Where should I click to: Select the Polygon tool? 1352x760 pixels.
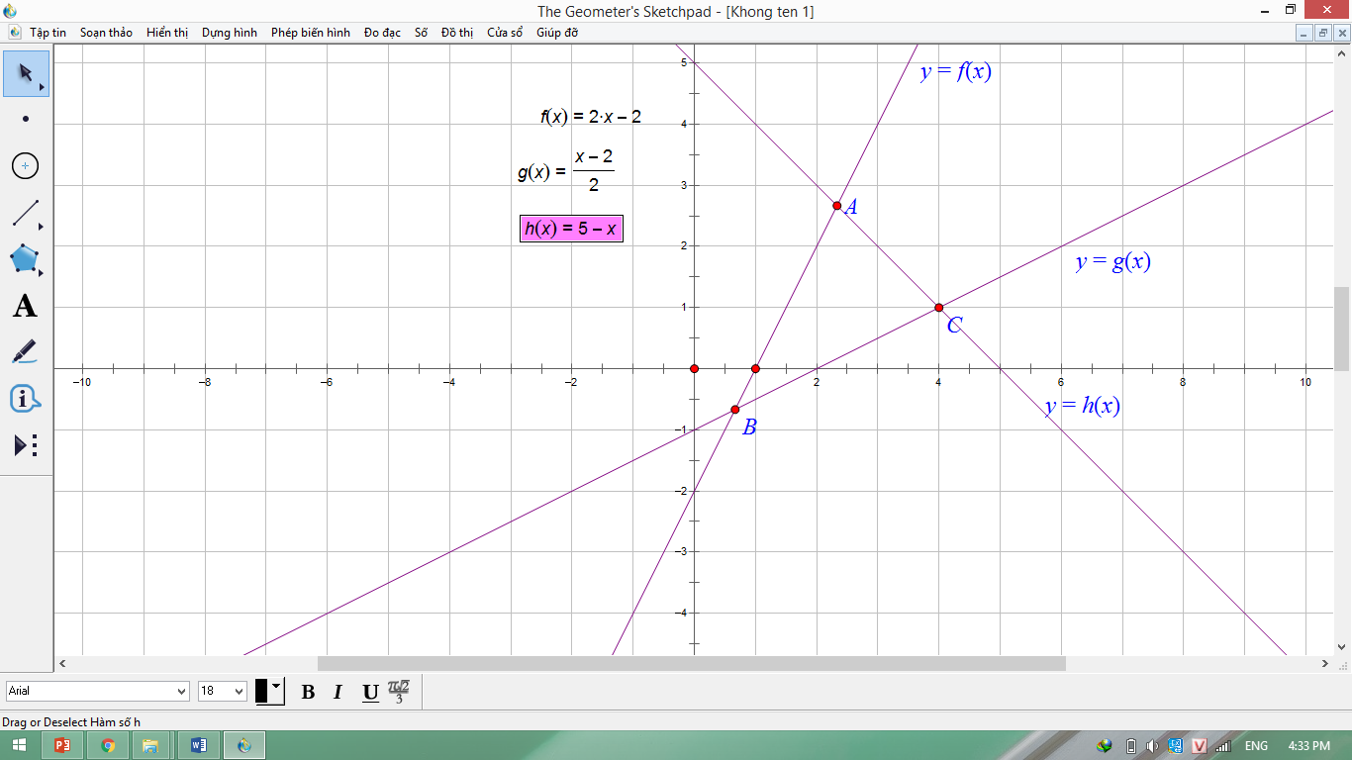coord(26,260)
